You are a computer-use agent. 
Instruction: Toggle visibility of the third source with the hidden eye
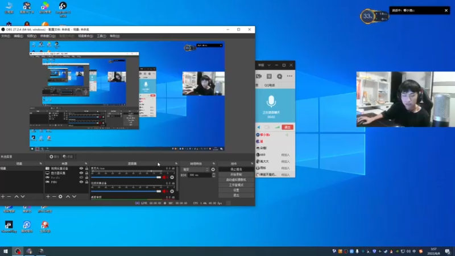click(81, 177)
